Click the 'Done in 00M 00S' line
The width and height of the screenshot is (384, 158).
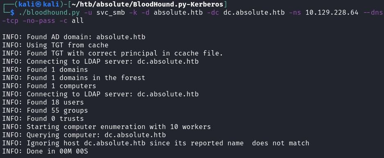click(45, 151)
